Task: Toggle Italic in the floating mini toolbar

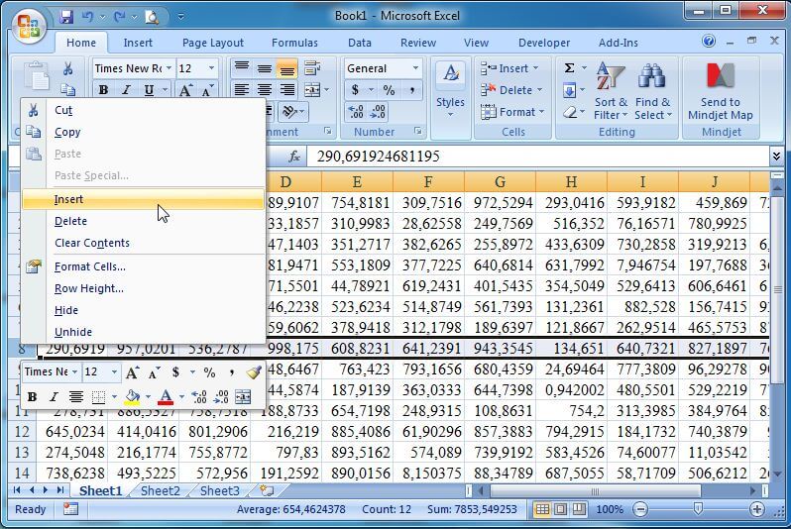Action: 53,397
